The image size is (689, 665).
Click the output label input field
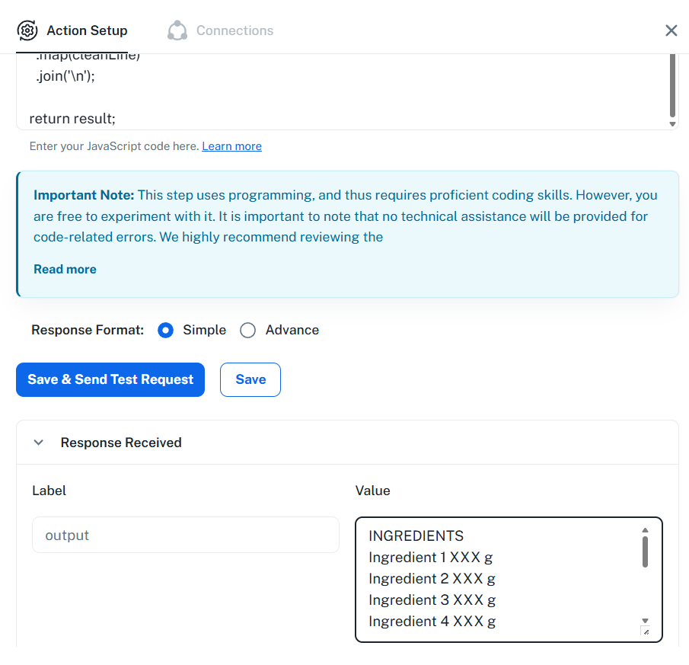[x=186, y=535]
